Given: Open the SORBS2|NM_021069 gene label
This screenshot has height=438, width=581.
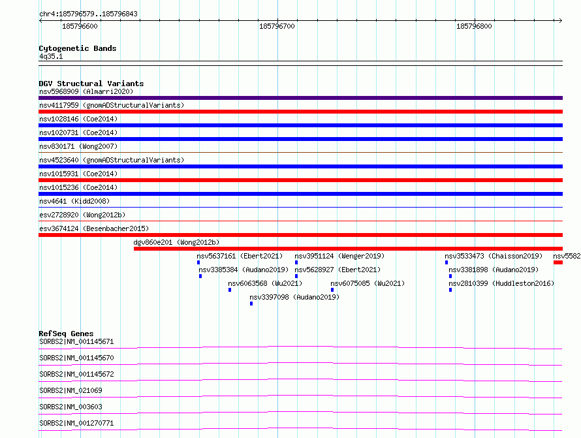Looking at the screenshot, I should 71,390.
